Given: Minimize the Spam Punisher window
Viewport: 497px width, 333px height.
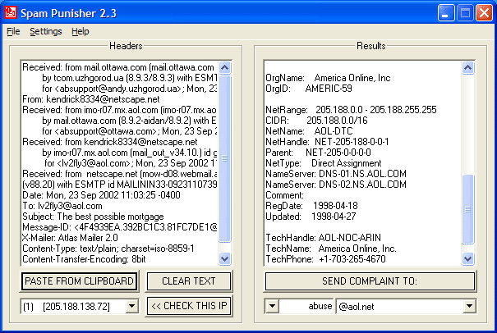Looking at the screenshot, I should pyautogui.click(x=446, y=13).
